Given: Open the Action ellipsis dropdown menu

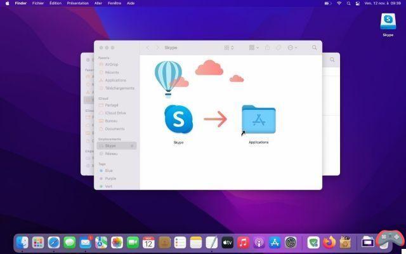Looking at the screenshot, I should tap(292, 48).
